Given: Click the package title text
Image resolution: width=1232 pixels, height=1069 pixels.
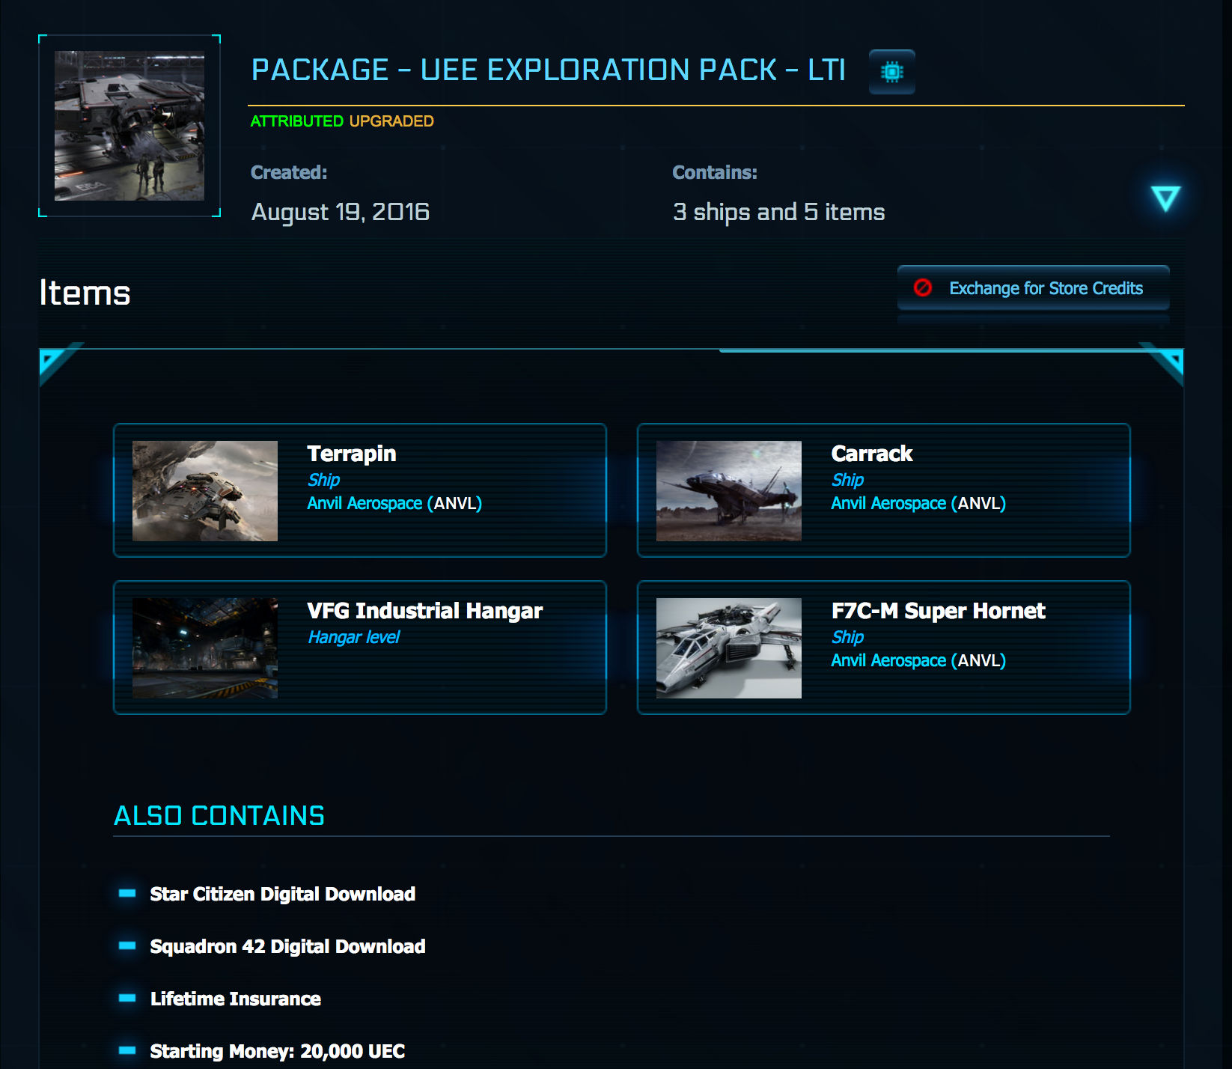Looking at the screenshot, I should 548,70.
